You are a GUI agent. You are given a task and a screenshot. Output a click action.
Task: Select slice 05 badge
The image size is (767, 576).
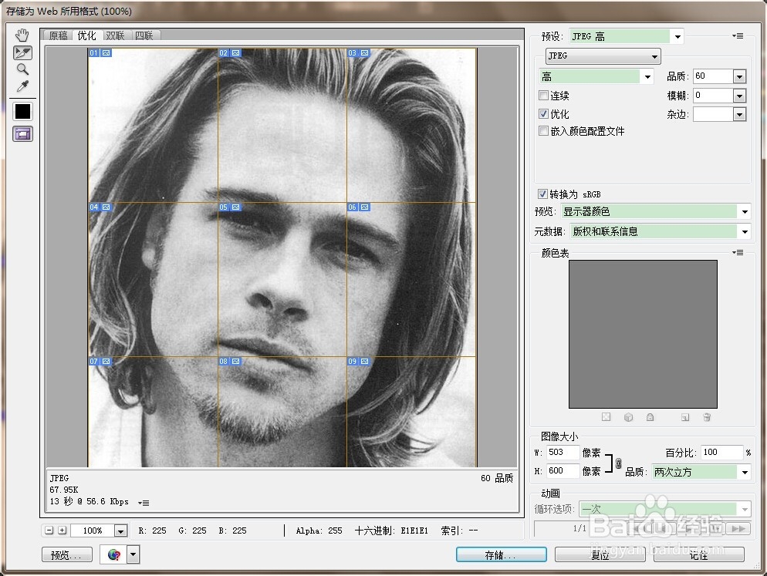[x=229, y=207]
